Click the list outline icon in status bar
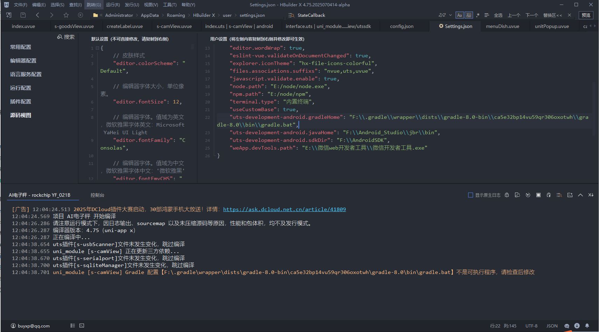 pos(72,325)
